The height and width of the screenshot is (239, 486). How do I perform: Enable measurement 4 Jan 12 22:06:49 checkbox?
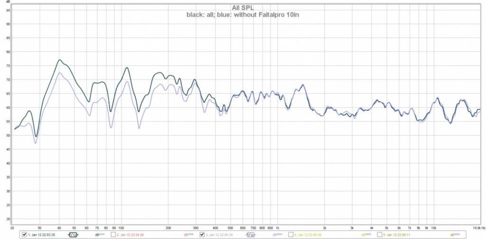point(291,235)
